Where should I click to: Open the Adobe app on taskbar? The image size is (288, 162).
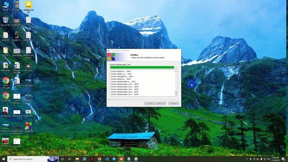(92, 159)
